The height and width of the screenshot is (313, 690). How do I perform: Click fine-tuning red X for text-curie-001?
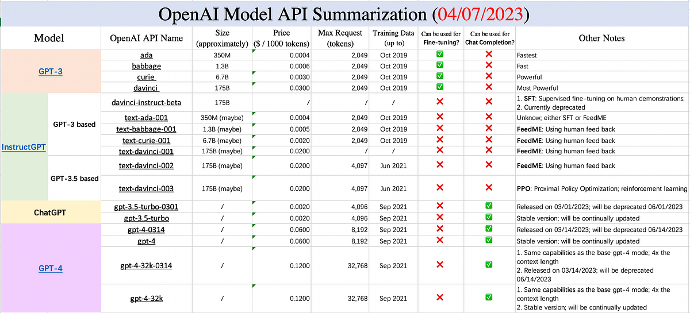[439, 140]
